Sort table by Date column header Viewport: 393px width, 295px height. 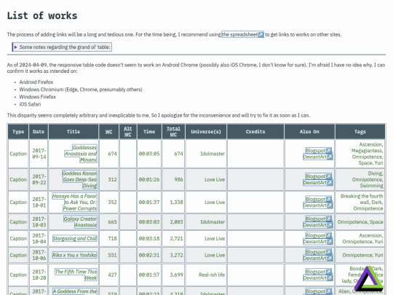39,131
